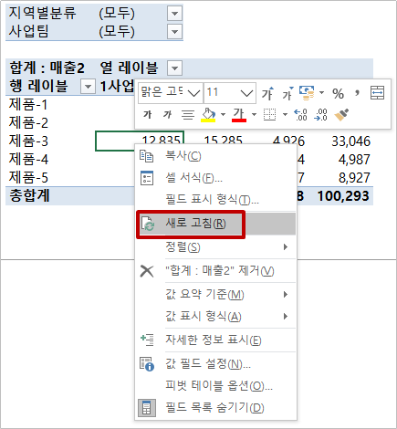Apply accounting number format icon
The width and height of the screenshot is (397, 429).
(307, 93)
